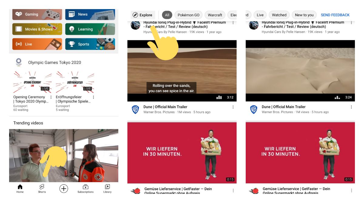
Task: Open the Gaming category tile
Action: tap(37, 14)
